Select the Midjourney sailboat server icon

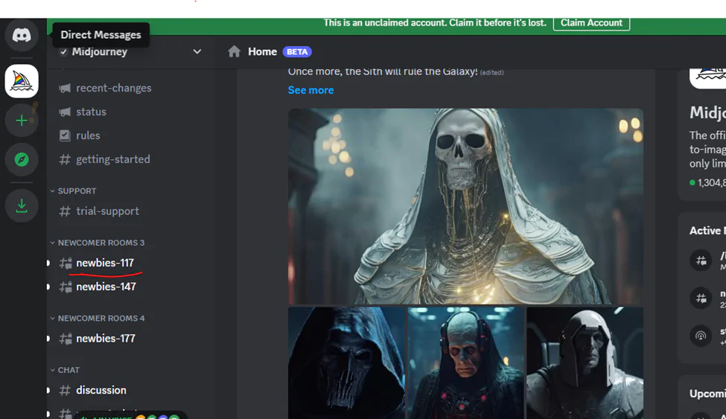click(x=22, y=80)
